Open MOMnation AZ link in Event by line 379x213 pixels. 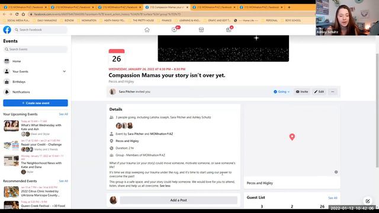[162, 134]
